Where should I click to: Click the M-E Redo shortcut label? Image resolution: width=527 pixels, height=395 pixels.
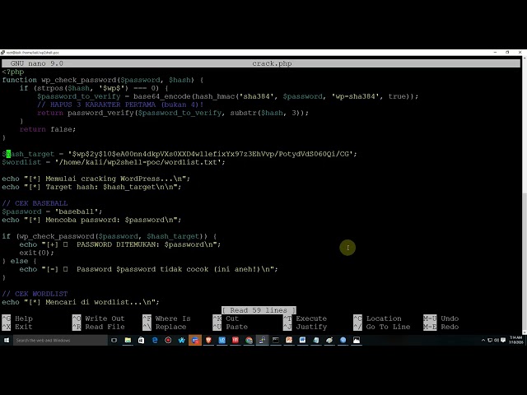click(x=441, y=327)
